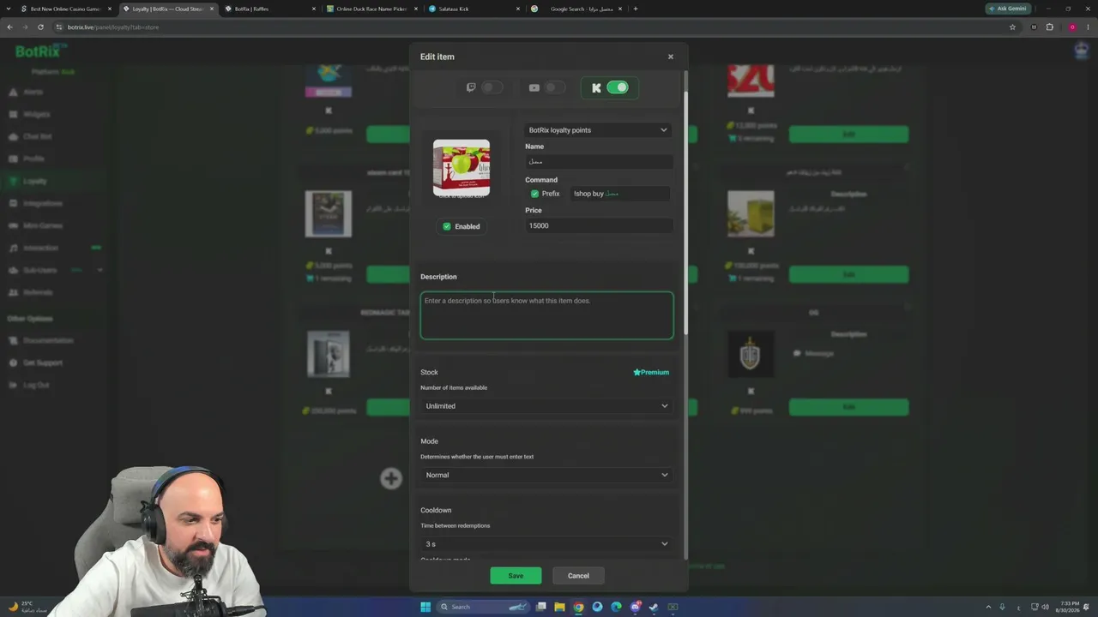
Task: Switch to the Online Duck Race tab
Action: 371,9
